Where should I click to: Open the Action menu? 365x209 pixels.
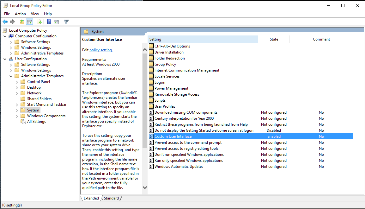[20, 14]
